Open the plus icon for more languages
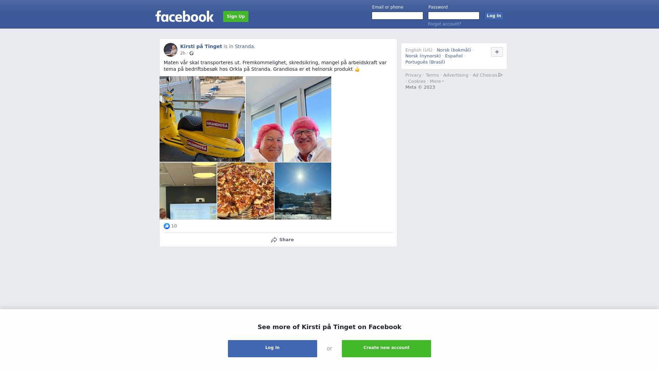This screenshot has height=371, width=659. point(497,52)
